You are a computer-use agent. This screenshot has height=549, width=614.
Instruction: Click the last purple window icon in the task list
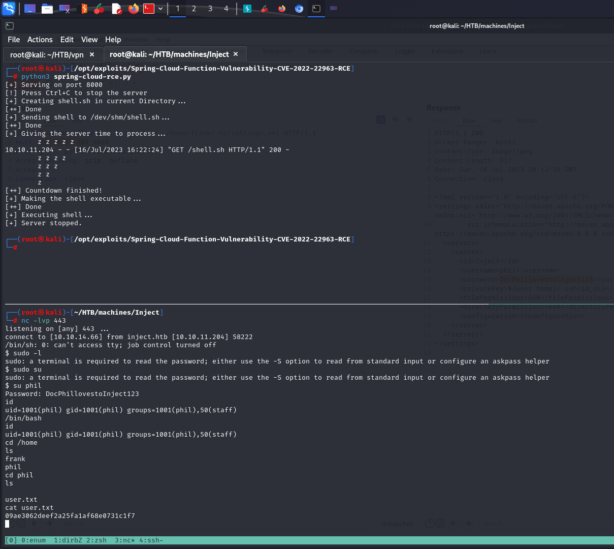[x=334, y=9]
